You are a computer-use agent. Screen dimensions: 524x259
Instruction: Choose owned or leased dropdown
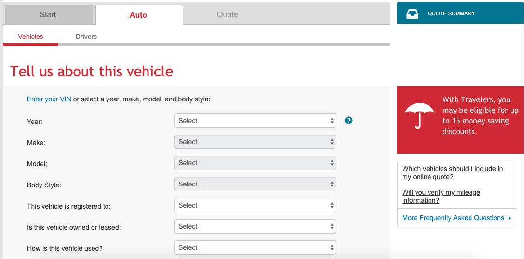pos(255,226)
